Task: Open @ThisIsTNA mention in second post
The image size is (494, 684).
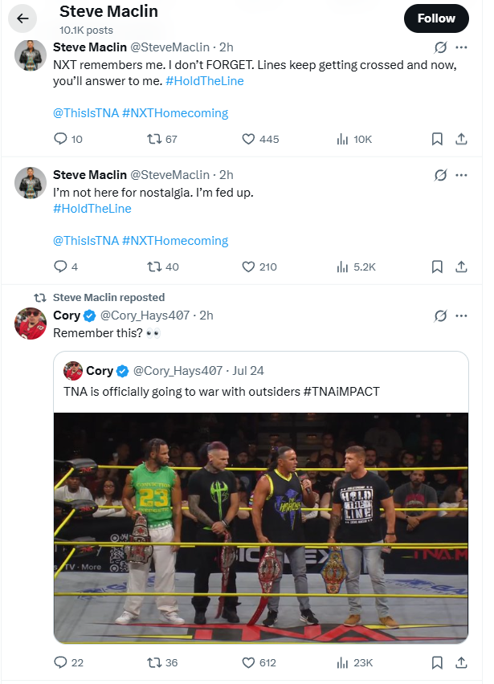Action: (x=86, y=241)
